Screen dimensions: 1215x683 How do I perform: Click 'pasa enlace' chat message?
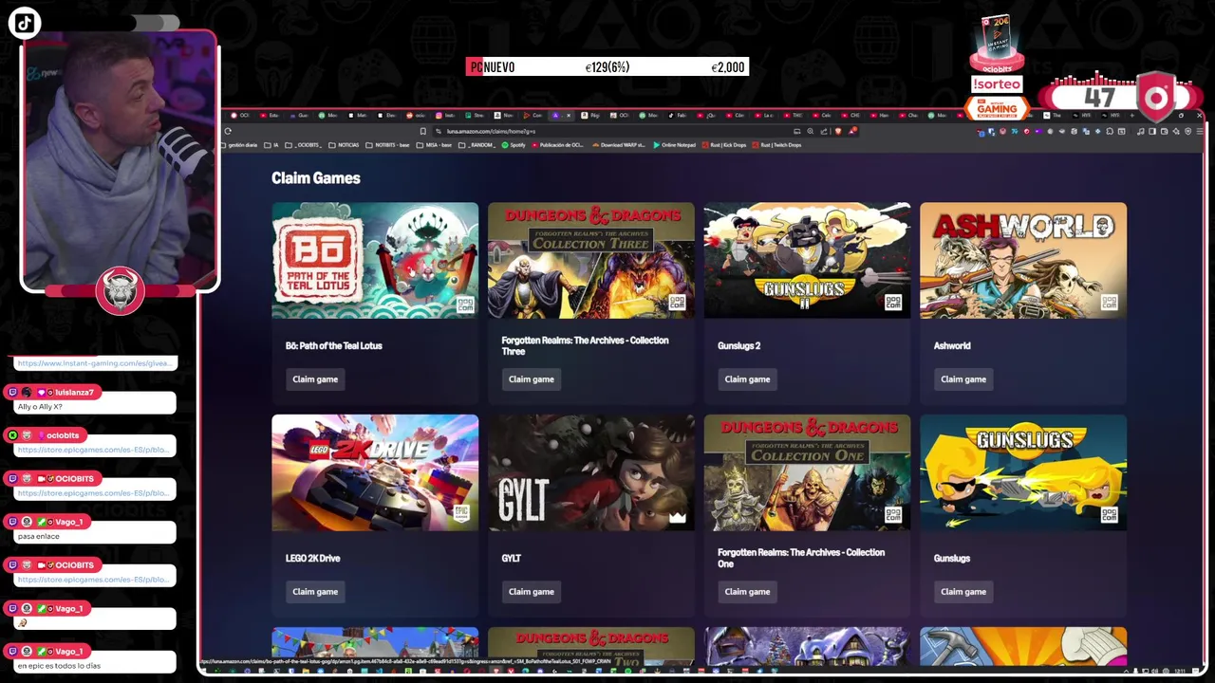pos(38,537)
